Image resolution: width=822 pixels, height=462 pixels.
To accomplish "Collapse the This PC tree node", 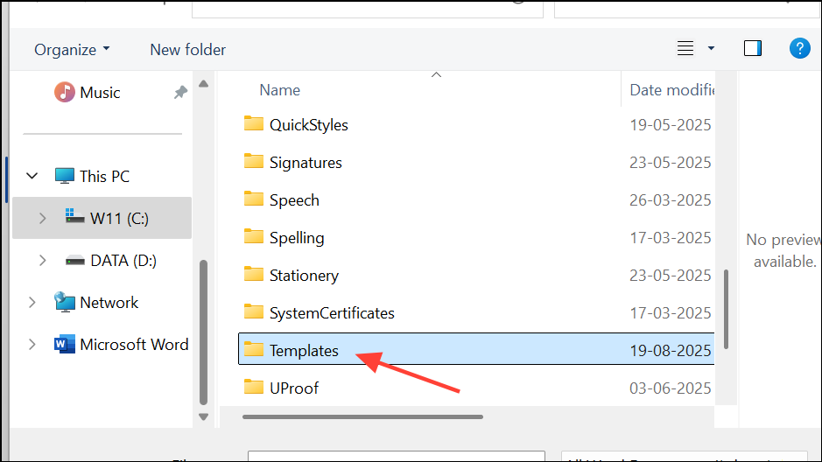I will pos(32,176).
